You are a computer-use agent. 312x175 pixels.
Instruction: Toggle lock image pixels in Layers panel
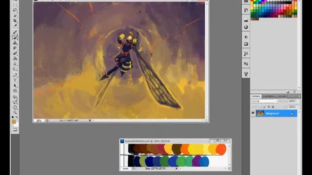[x=265, y=107]
